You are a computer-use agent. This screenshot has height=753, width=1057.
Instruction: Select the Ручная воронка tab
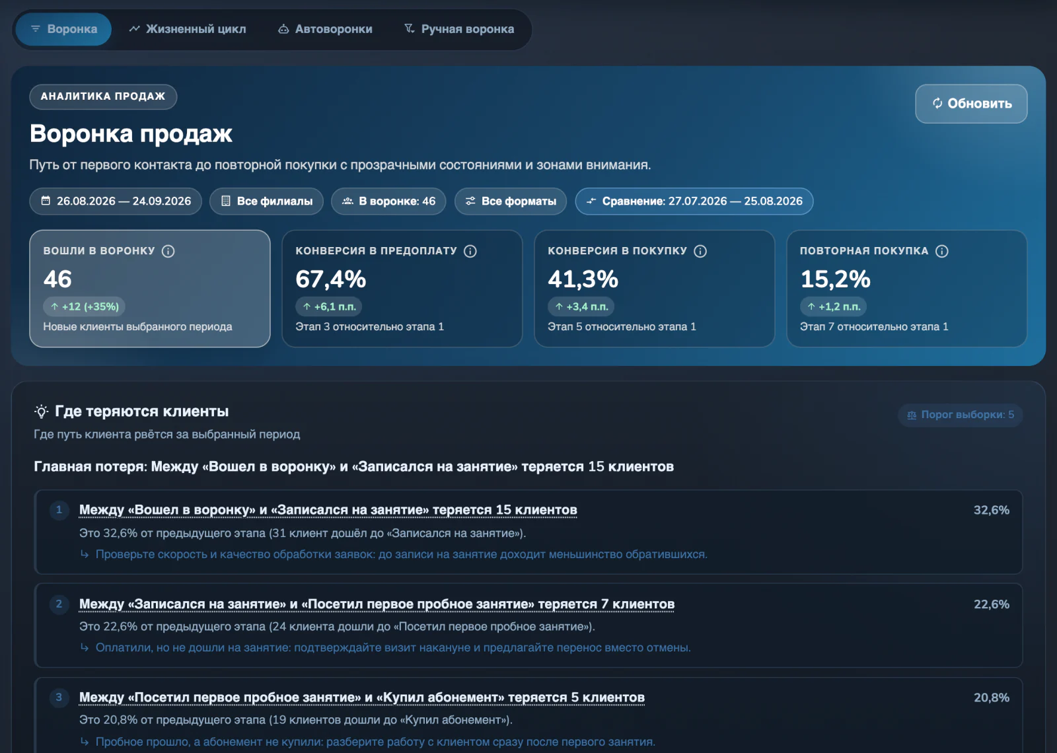point(459,29)
